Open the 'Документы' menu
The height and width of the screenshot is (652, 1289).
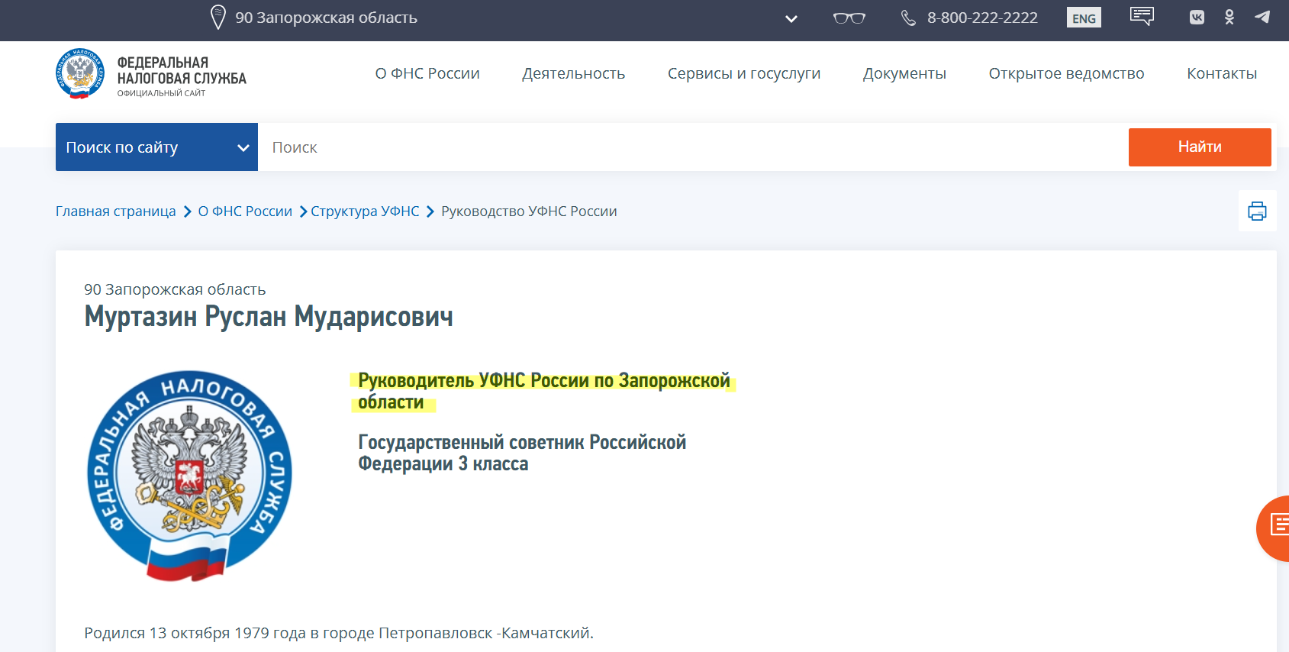click(x=904, y=73)
